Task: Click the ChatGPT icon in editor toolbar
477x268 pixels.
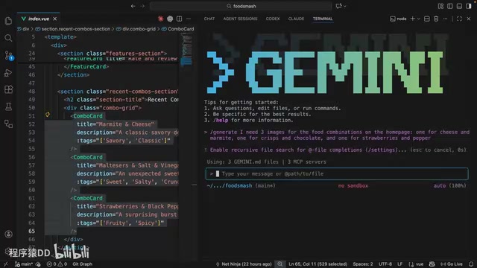Action: 170,19
